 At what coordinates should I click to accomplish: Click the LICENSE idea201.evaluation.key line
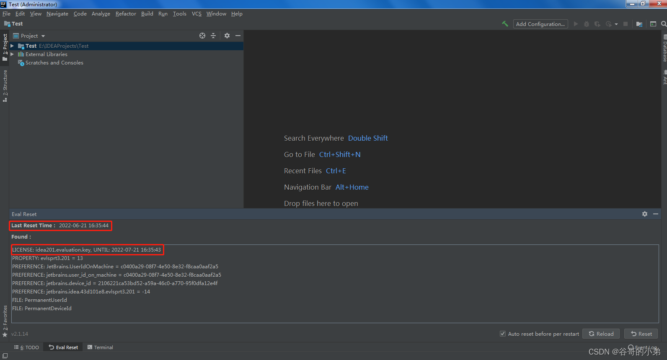coord(86,250)
